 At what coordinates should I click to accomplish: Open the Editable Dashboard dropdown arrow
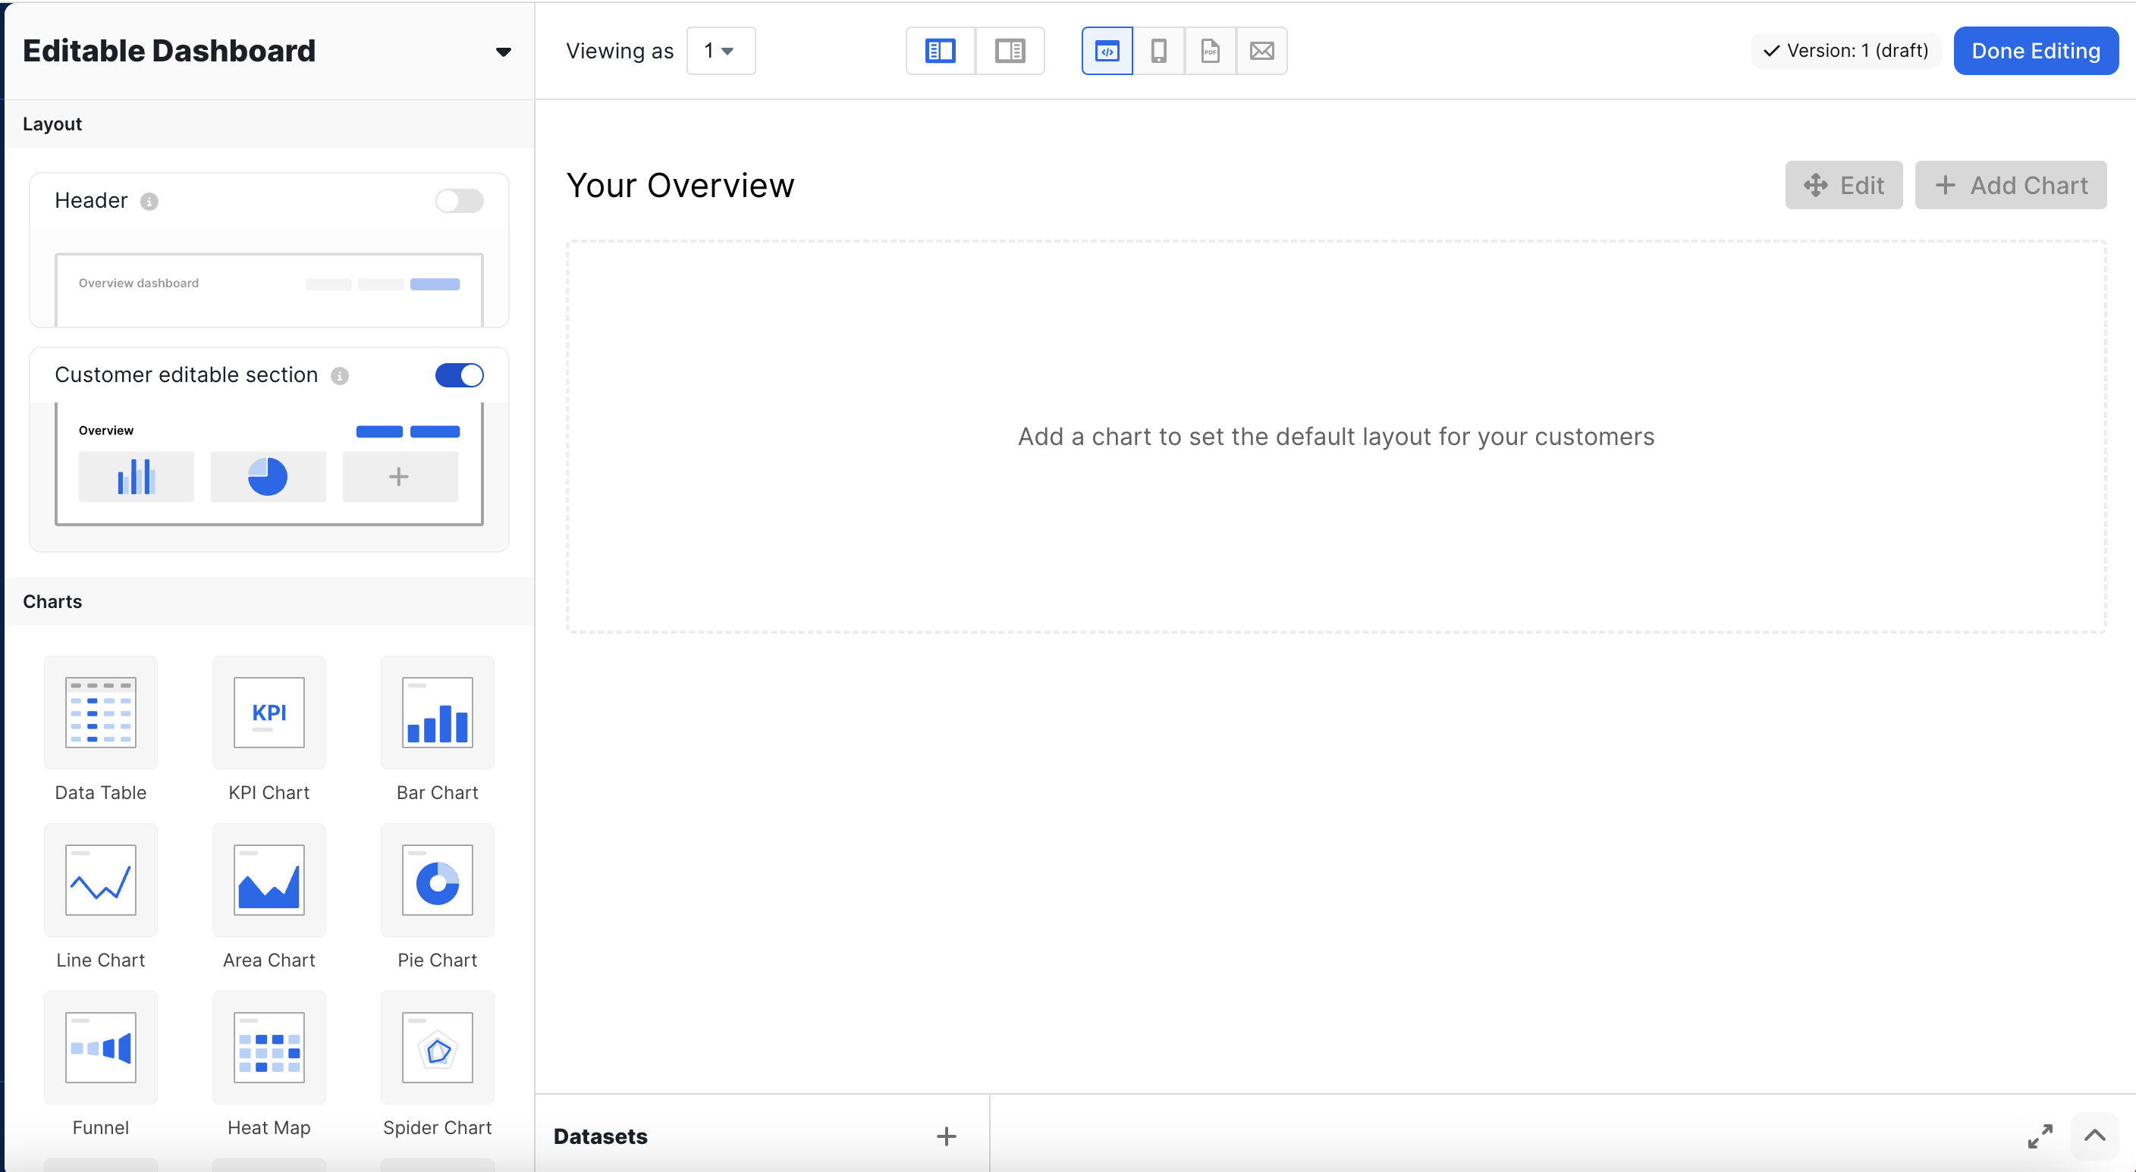click(502, 52)
